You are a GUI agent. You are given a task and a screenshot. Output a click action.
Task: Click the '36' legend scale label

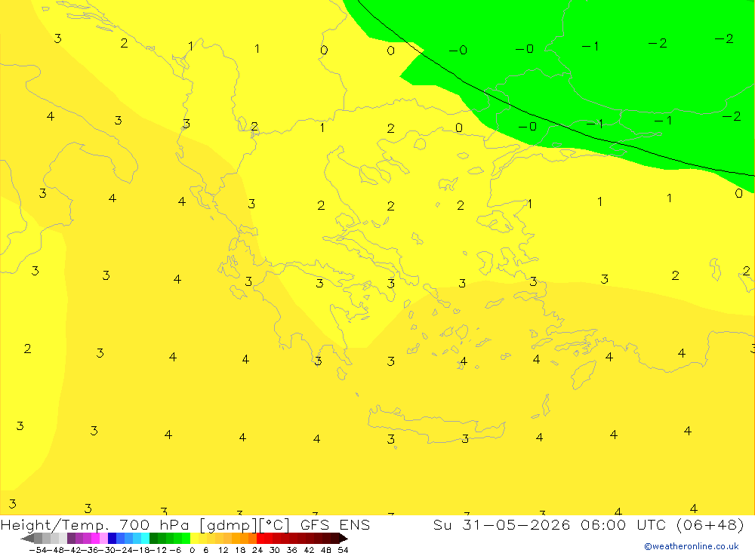point(291,550)
